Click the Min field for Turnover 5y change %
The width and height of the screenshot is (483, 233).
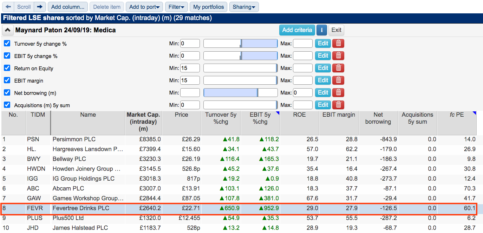190,44
